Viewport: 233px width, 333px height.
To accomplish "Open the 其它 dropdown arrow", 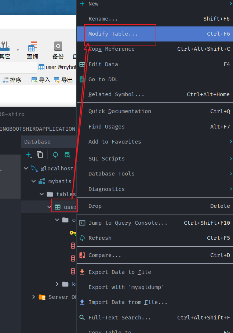I will pyautogui.click(x=18, y=50).
